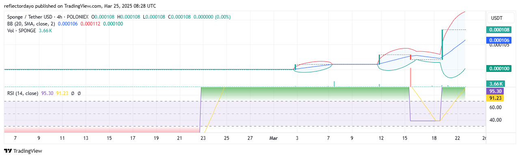
Task: Click the Vol · SPONGE indicator legend
Action: (x=22, y=31)
